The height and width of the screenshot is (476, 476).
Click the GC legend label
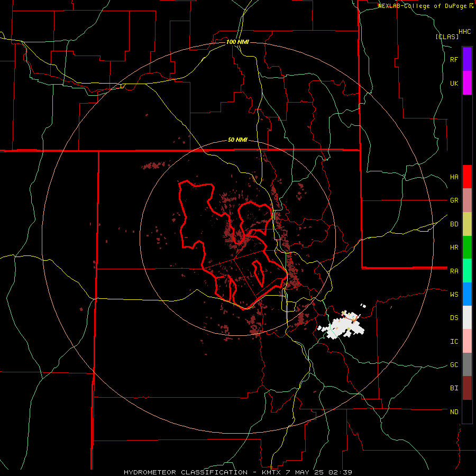pyautogui.click(x=454, y=365)
